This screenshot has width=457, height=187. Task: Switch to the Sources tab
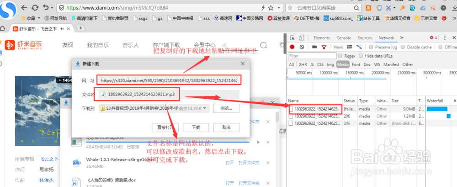pos(365,38)
